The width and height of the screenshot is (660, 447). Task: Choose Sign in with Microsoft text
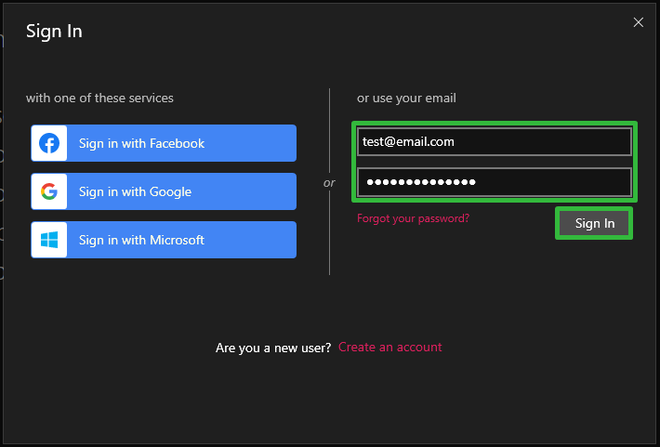(x=141, y=241)
